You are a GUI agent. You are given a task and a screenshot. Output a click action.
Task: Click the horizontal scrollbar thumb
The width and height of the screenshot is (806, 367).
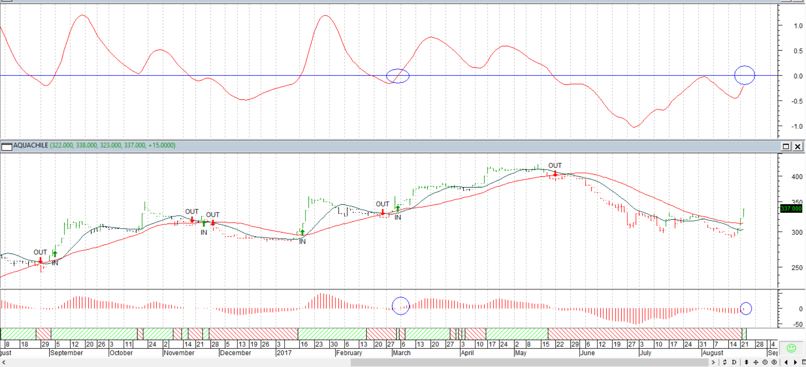coord(530,363)
